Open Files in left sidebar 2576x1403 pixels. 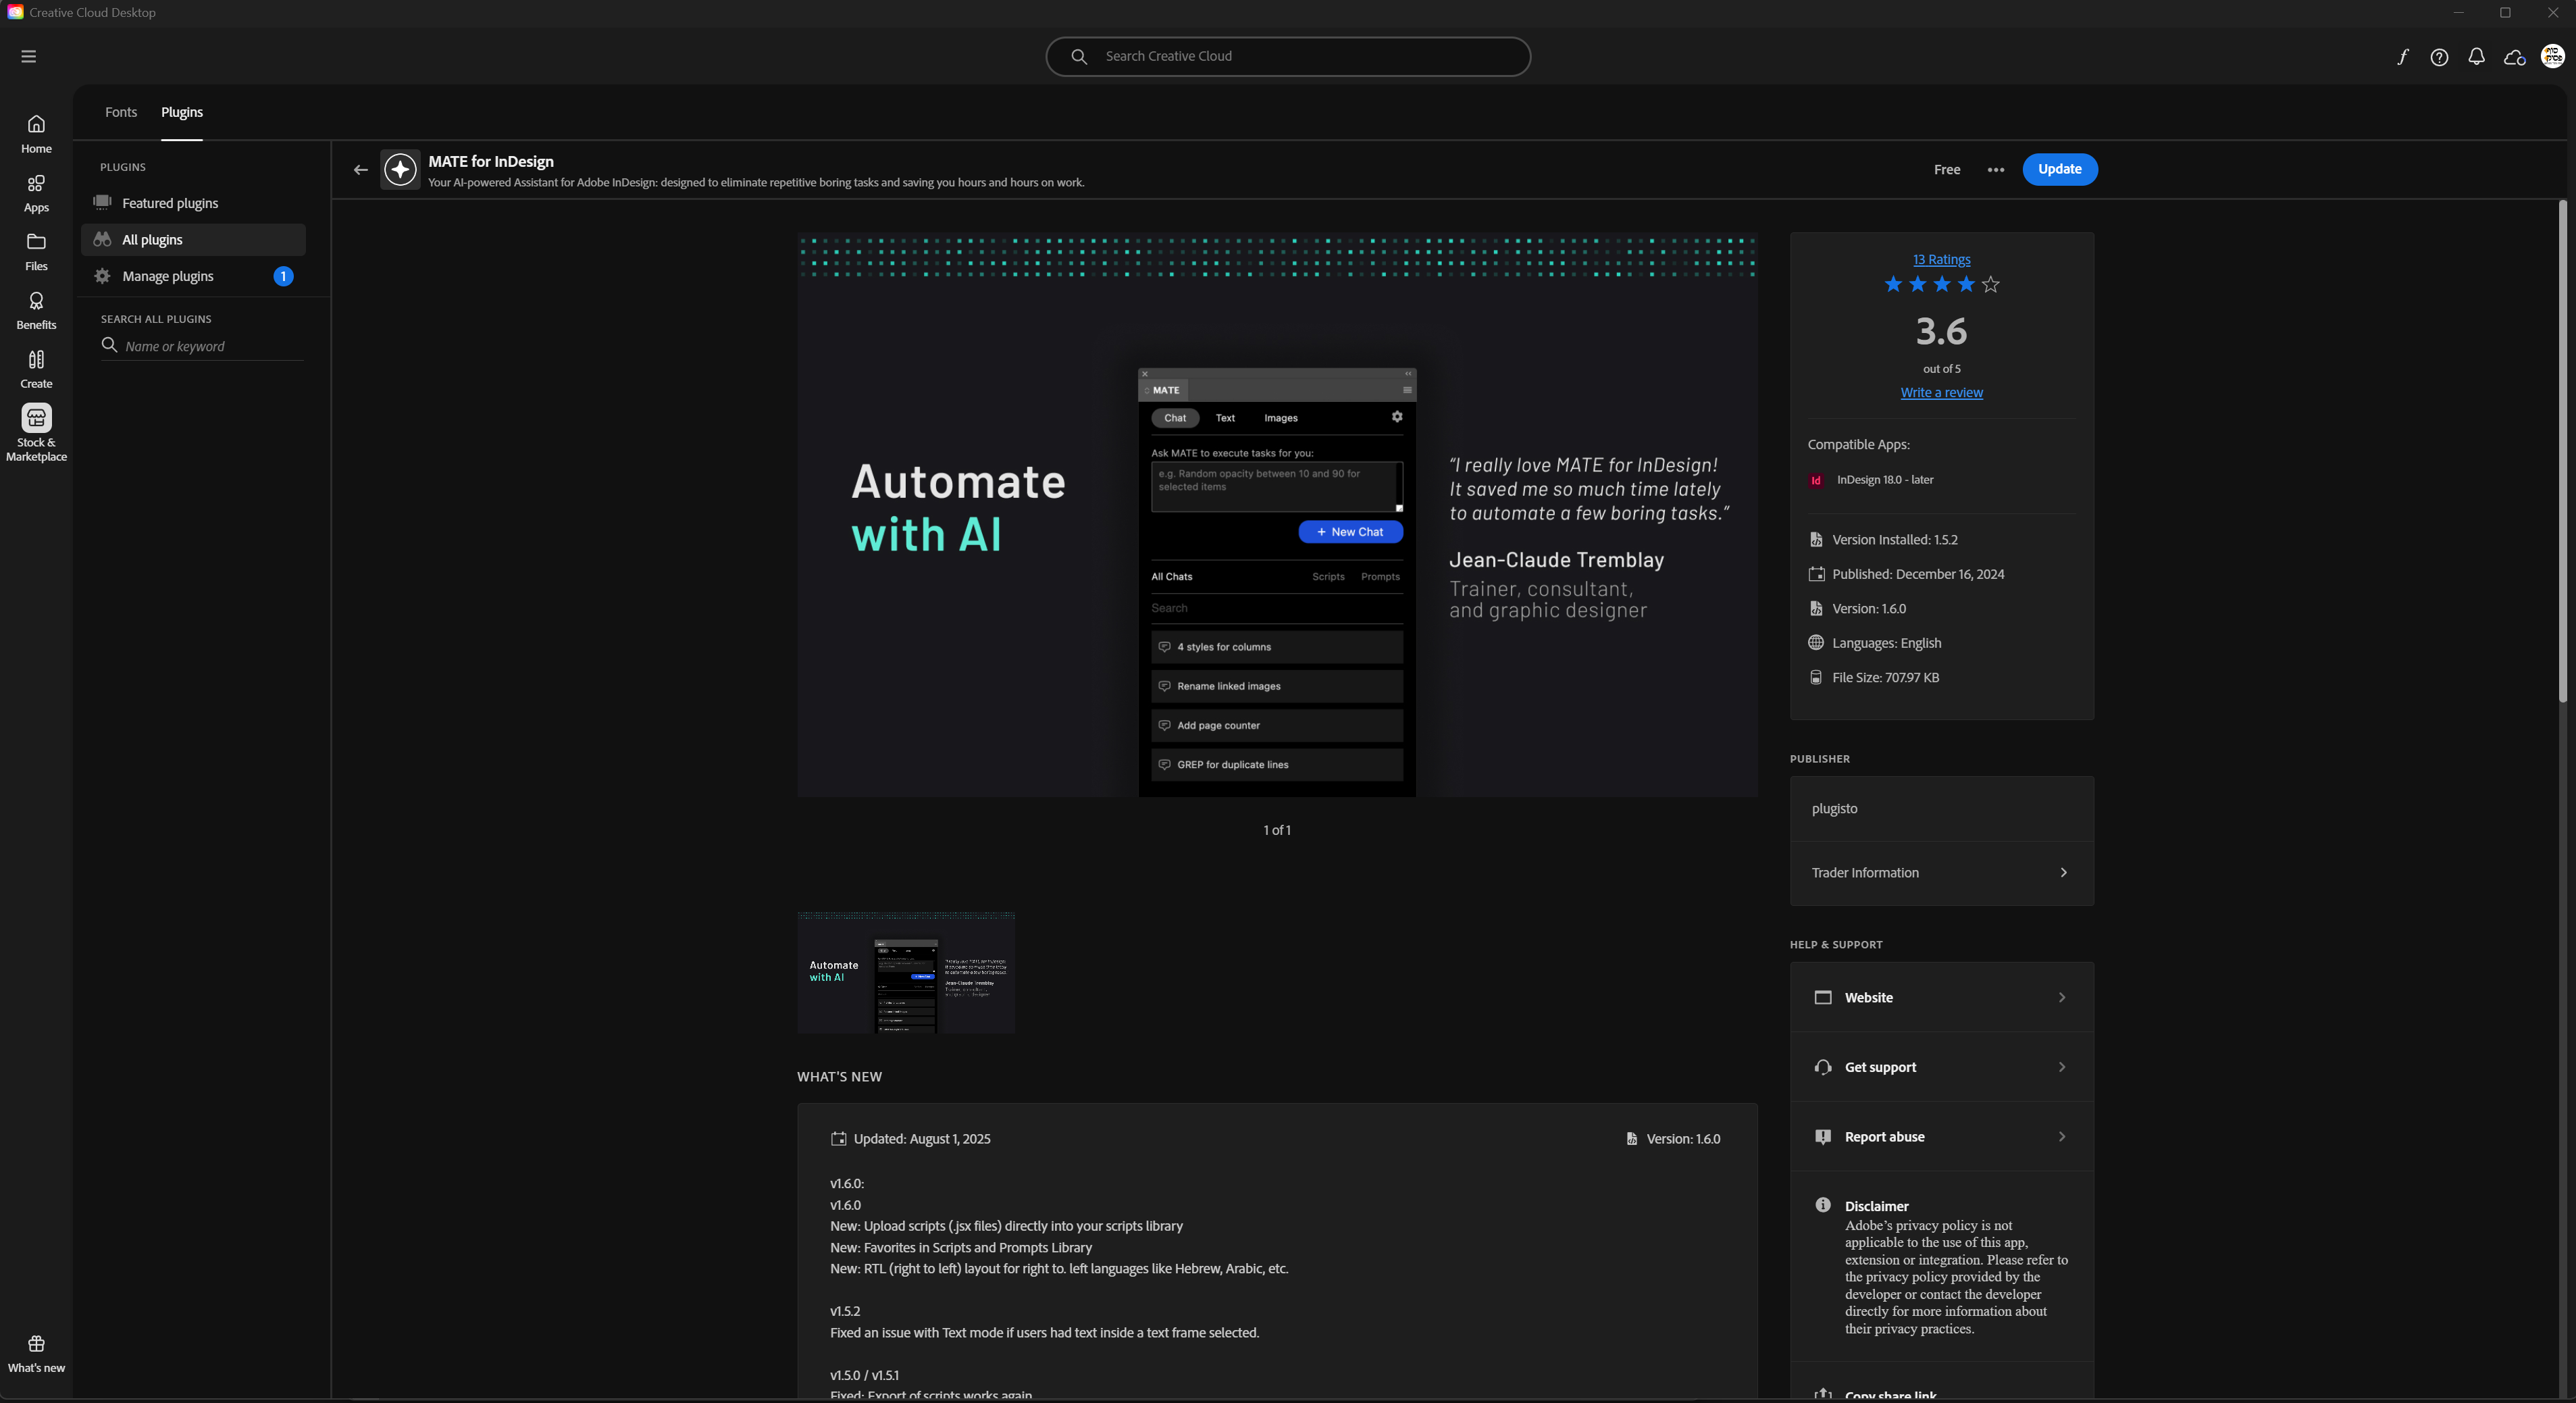tap(36, 252)
